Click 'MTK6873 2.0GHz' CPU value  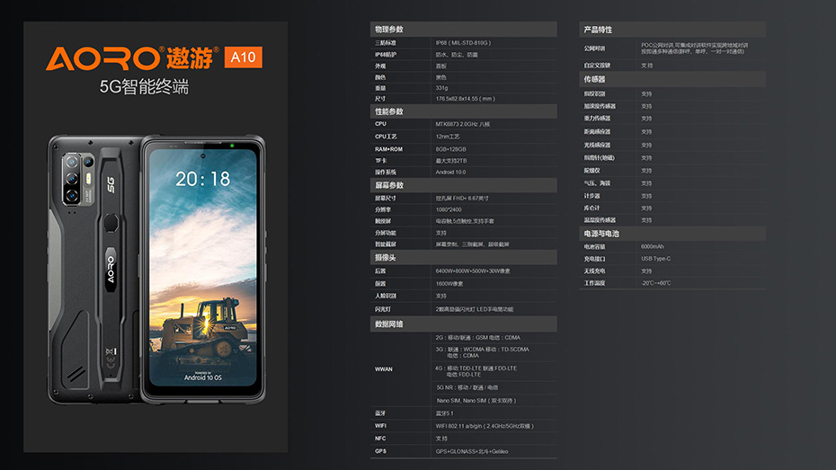pyautogui.click(x=462, y=124)
